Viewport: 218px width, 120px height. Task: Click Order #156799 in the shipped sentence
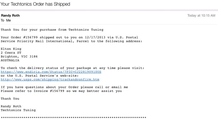tap(24, 37)
